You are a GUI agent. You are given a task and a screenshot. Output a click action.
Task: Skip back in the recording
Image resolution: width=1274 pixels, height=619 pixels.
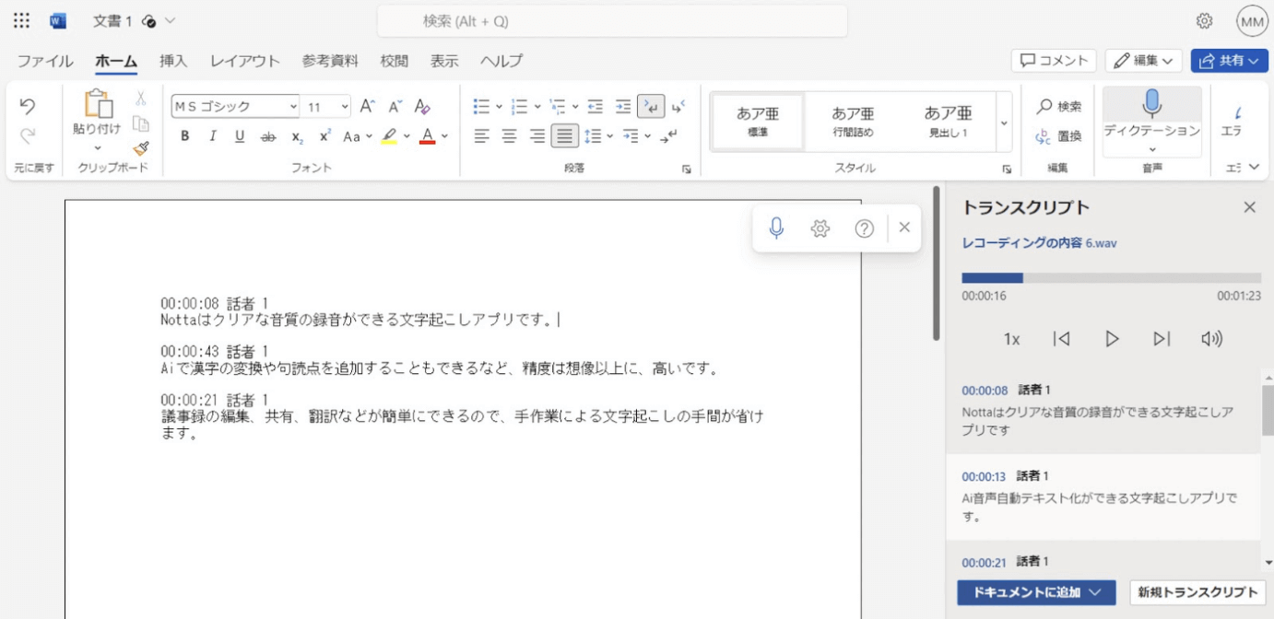click(x=1062, y=339)
